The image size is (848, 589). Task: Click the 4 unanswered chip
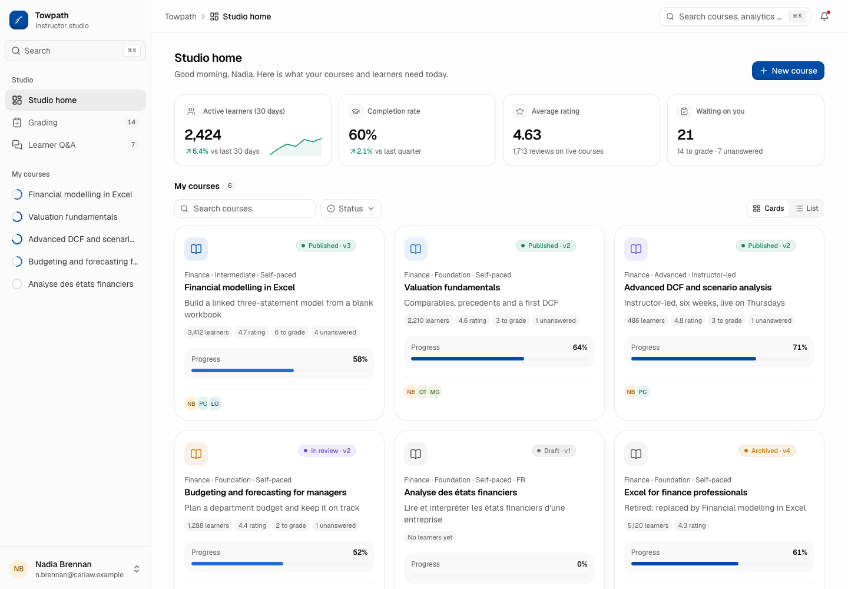[335, 332]
